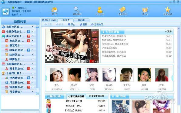Image resolution: width=181 pixels, height=113 pixels.
Task: Click the 刷新 refresh toolbar icon
Action: click(83, 25)
